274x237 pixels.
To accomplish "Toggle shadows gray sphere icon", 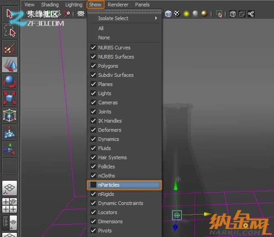I will (x=195, y=13).
